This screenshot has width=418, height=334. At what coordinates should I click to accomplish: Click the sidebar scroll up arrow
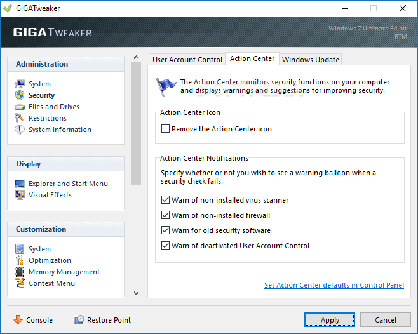coord(136,57)
